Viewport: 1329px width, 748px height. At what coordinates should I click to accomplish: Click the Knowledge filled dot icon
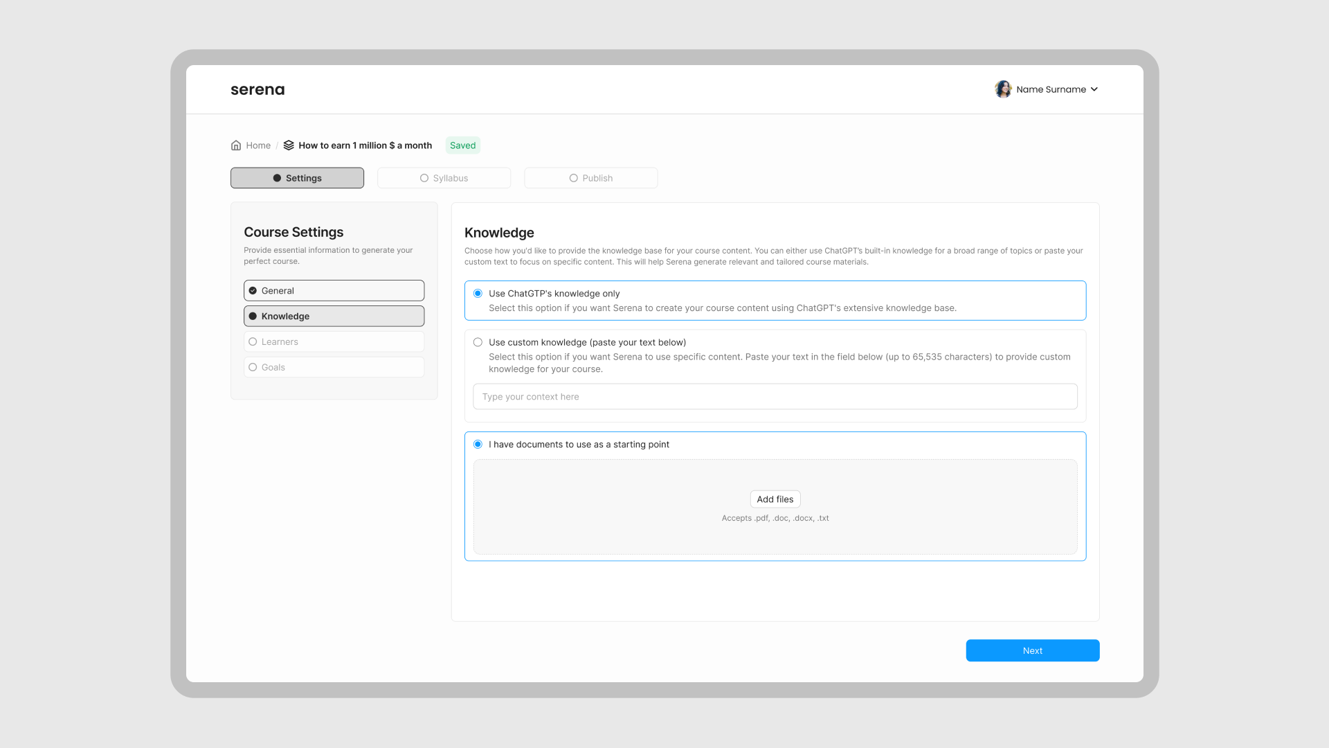253,317
